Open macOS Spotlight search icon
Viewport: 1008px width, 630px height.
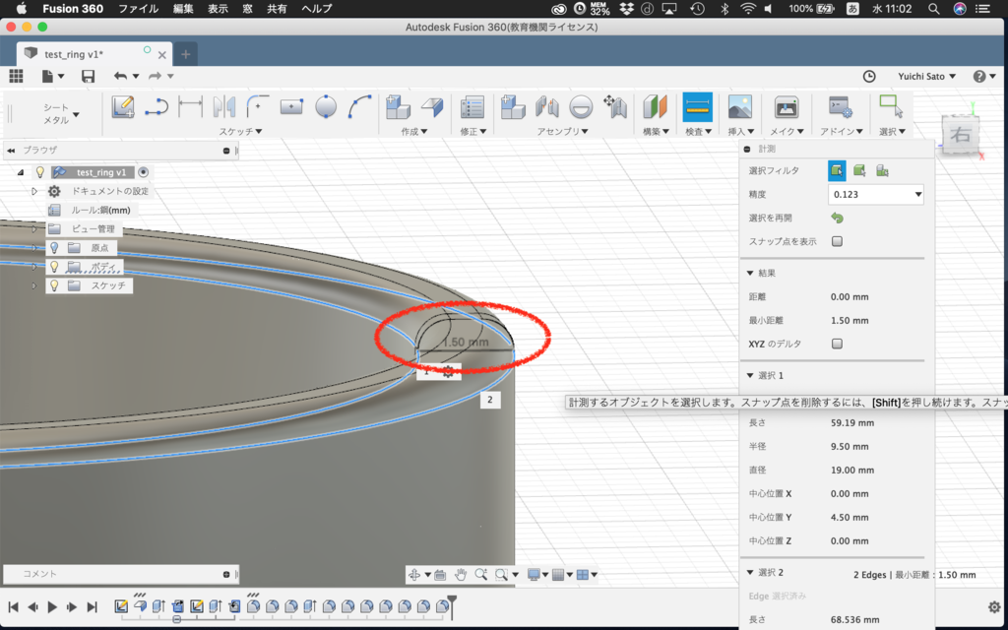tap(934, 8)
